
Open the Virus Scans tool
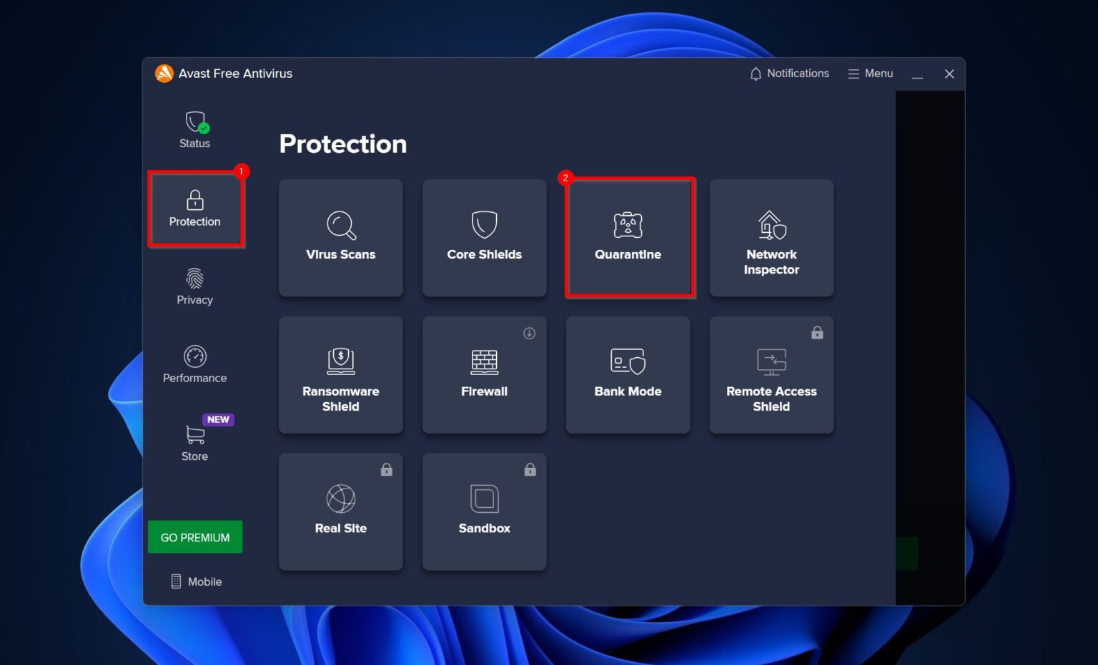[x=341, y=238]
